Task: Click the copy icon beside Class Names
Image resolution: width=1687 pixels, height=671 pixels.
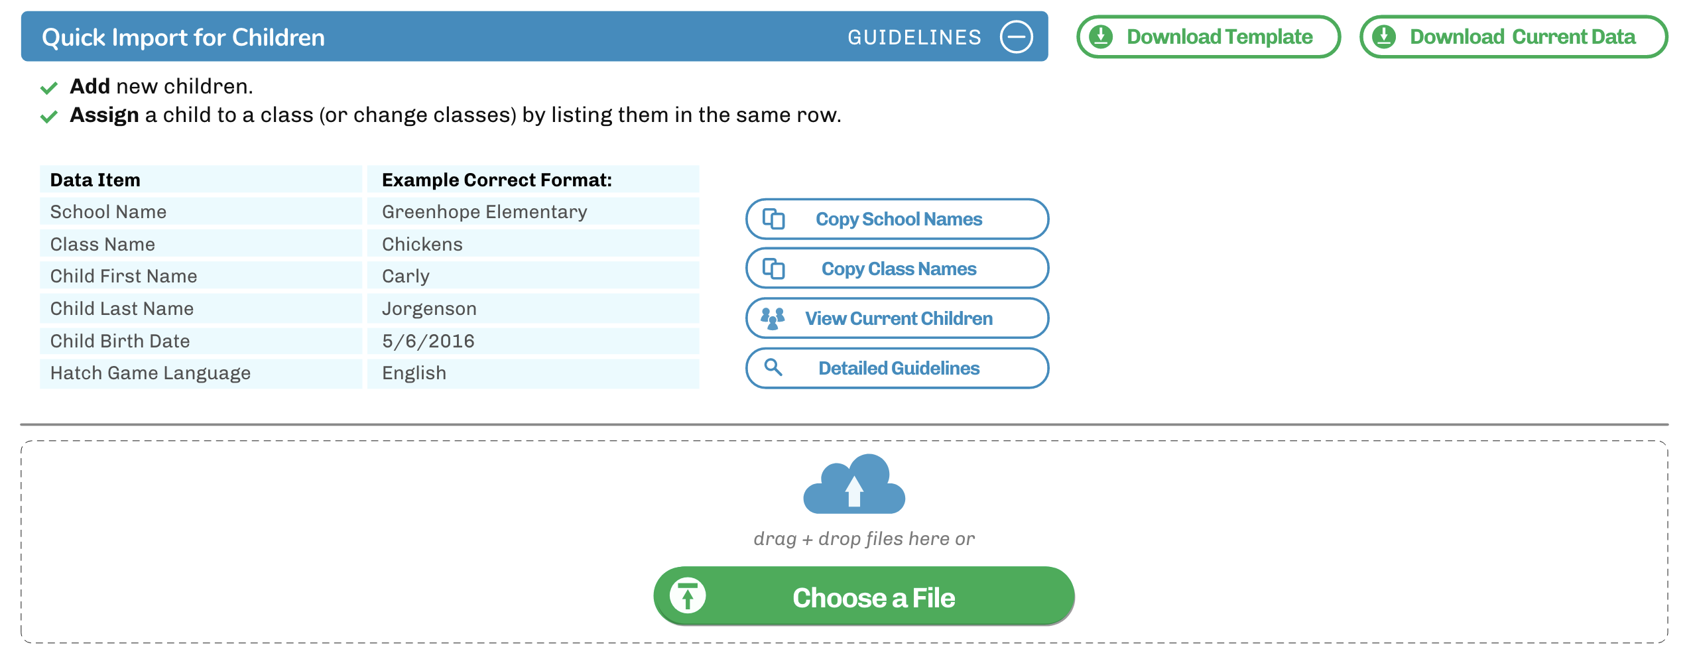Action: (773, 269)
